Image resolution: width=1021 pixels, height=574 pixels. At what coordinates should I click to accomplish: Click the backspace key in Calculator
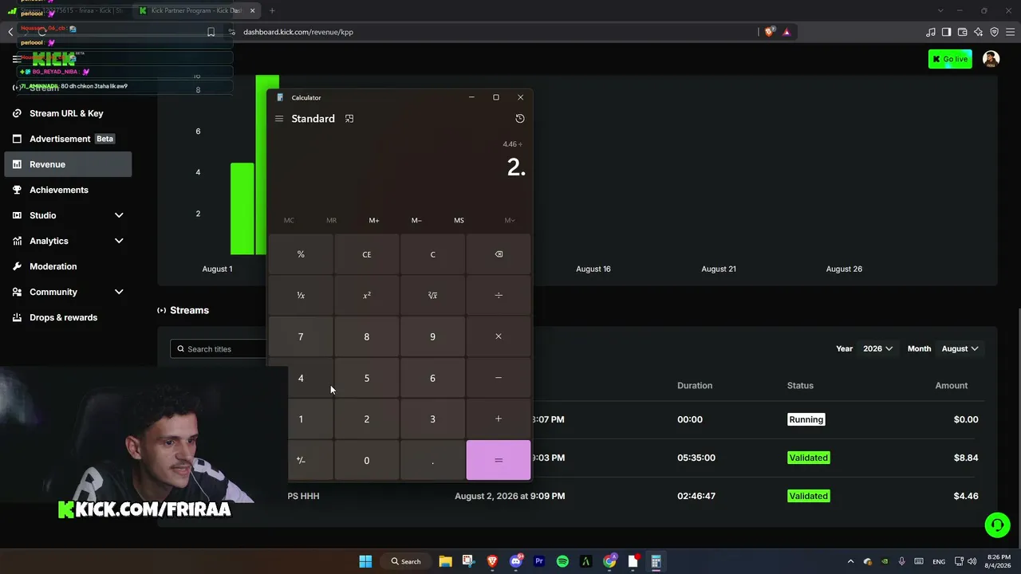pyautogui.click(x=499, y=254)
